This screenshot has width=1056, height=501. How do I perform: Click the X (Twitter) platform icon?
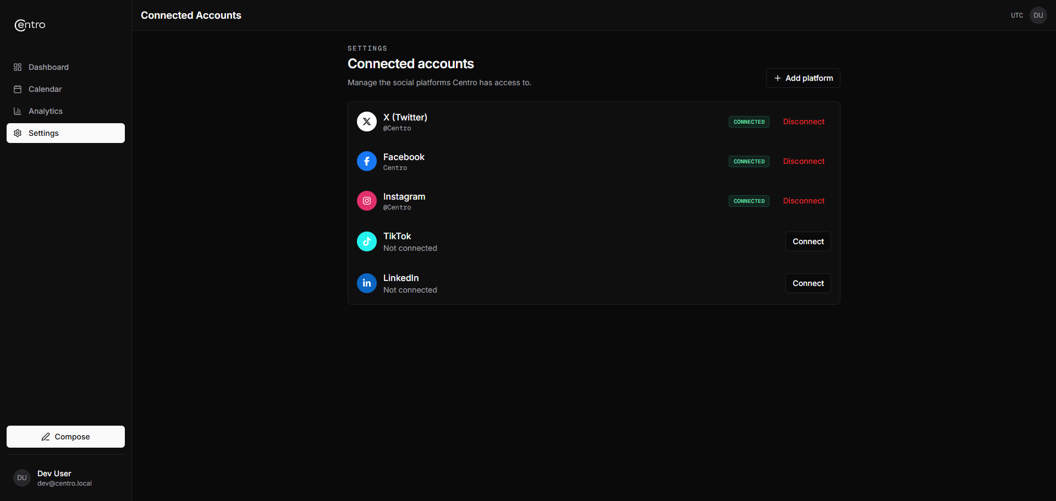pos(367,122)
